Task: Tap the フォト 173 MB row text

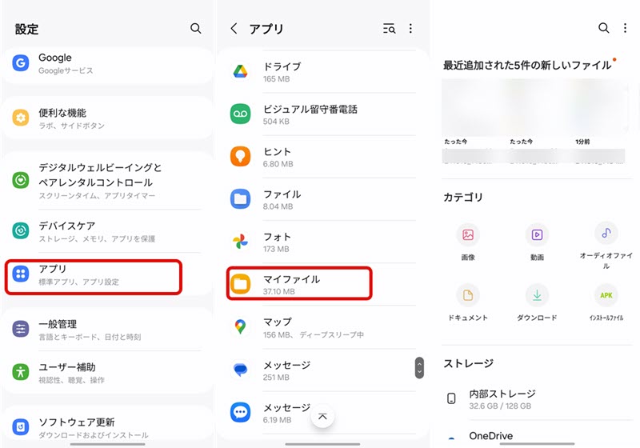Action: (277, 242)
